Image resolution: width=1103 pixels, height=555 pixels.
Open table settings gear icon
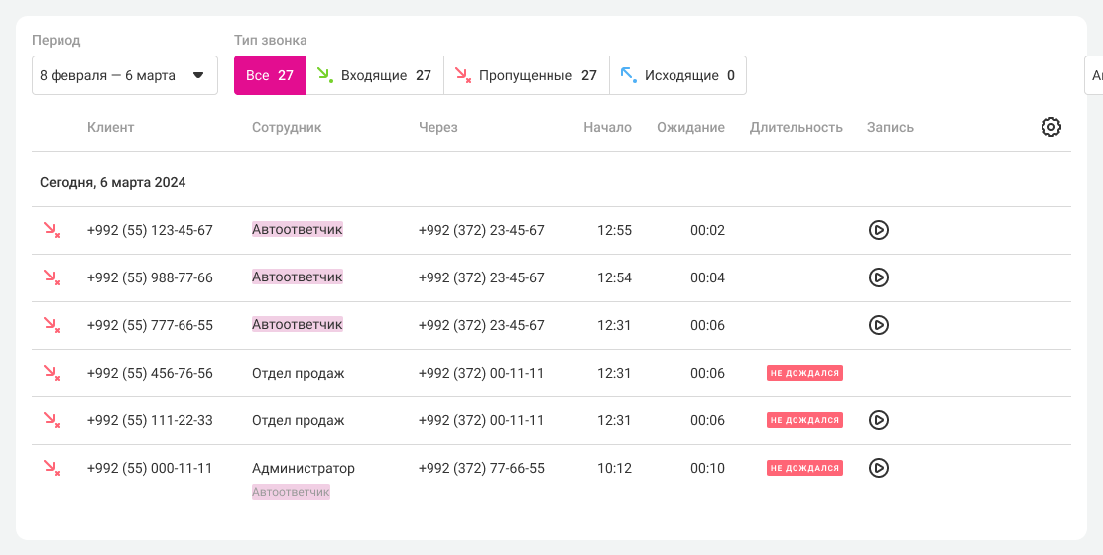(1051, 127)
